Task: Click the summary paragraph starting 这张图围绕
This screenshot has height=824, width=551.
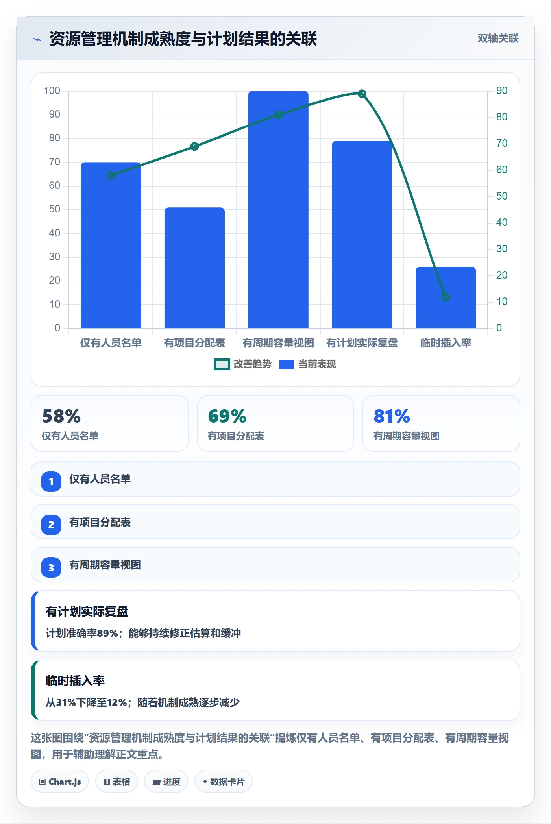Action: (x=270, y=746)
